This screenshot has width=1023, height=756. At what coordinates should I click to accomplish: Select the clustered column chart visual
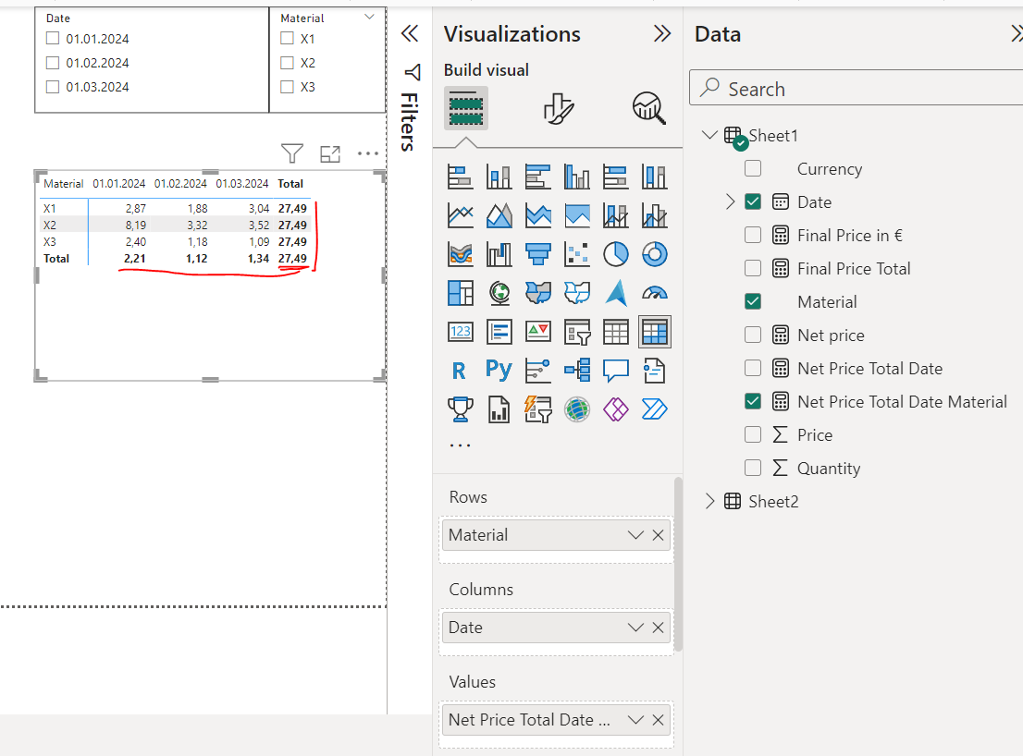[577, 177]
